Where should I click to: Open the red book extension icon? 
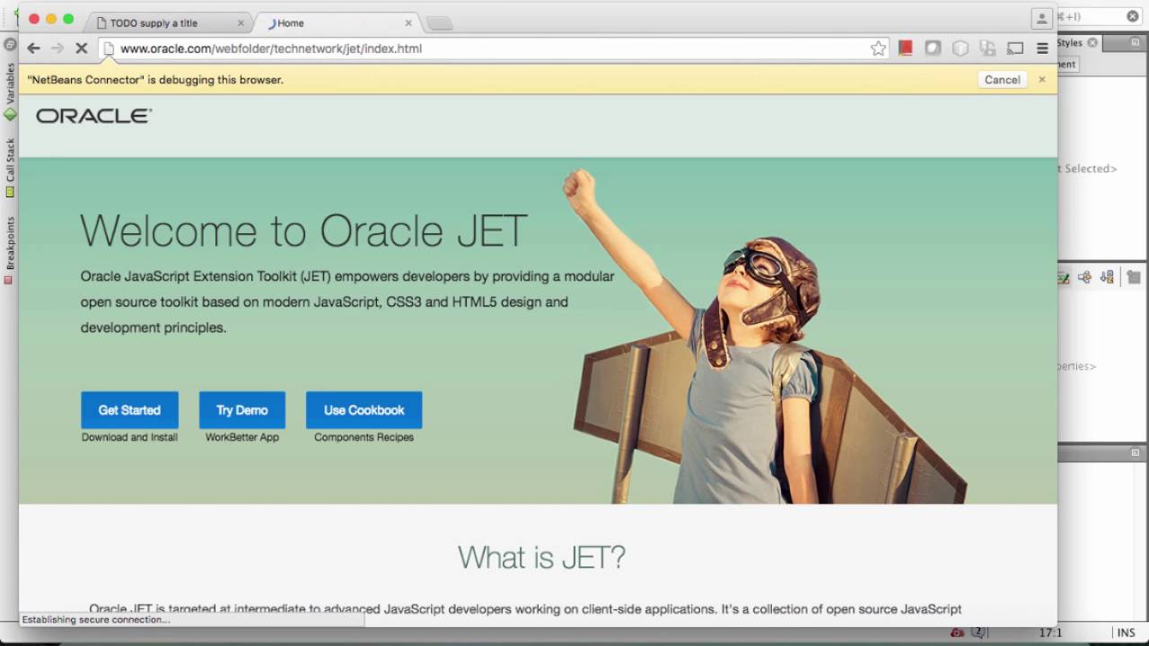pyautogui.click(x=906, y=48)
